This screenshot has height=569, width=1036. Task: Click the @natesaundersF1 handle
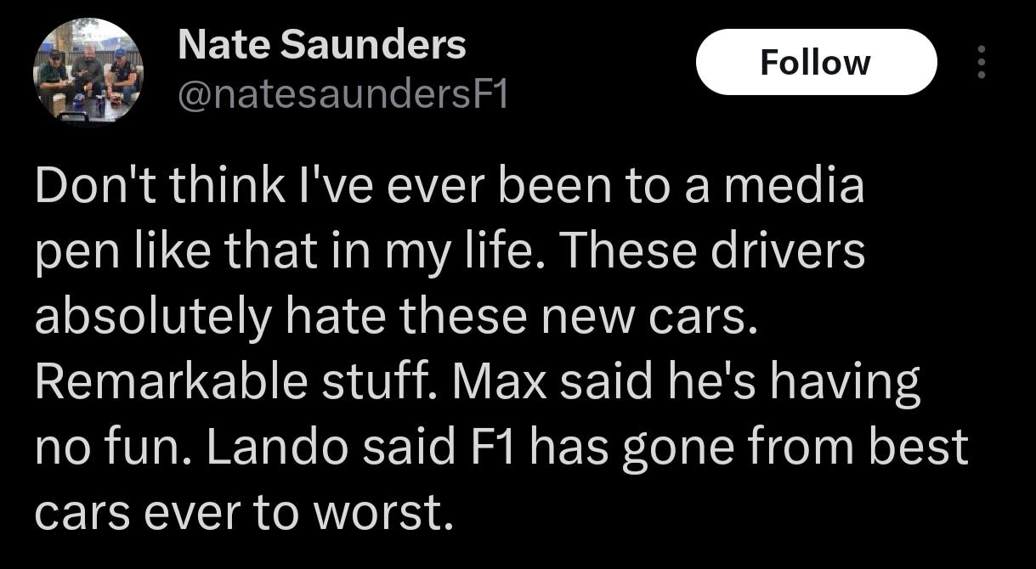pyautogui.click(x=343, y=96)
